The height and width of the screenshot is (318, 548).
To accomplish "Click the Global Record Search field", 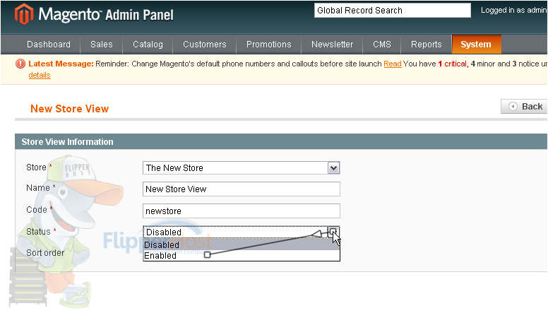I will click(x=393, y=11).
